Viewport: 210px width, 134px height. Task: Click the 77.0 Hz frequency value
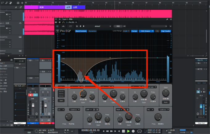click(92, 101)
